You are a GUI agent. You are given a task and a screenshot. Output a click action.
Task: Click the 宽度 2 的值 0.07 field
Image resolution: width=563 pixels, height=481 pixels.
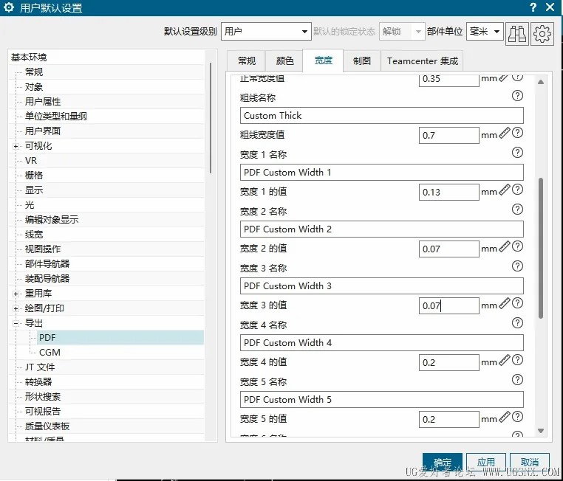(x=448, y=249)
